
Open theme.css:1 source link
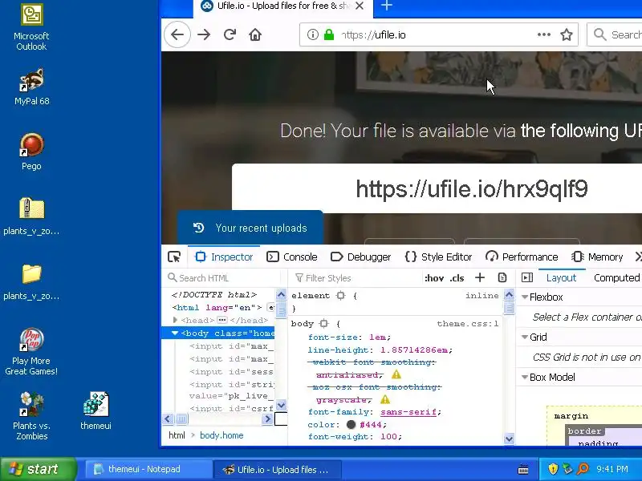click(468, 324)
